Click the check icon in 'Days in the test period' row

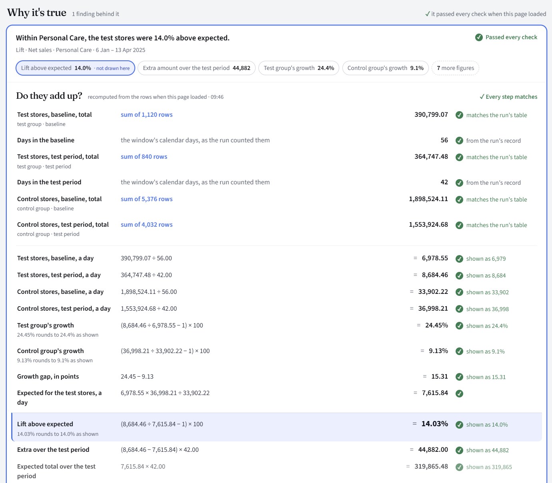[x=460, y=183]
